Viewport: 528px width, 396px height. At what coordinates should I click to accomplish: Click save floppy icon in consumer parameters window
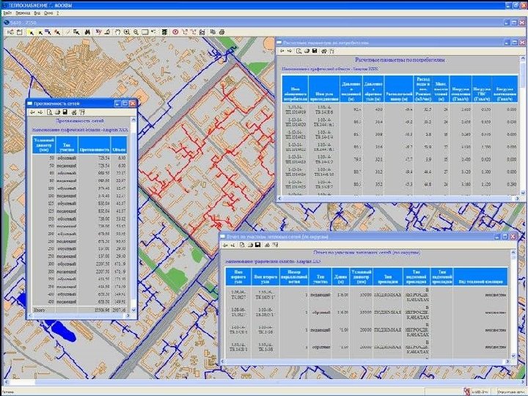315,51
